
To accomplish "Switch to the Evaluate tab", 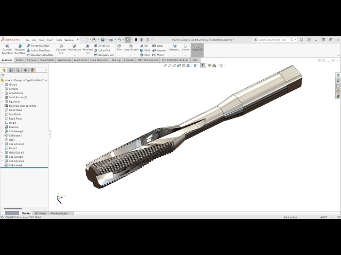I will (129, 60).
